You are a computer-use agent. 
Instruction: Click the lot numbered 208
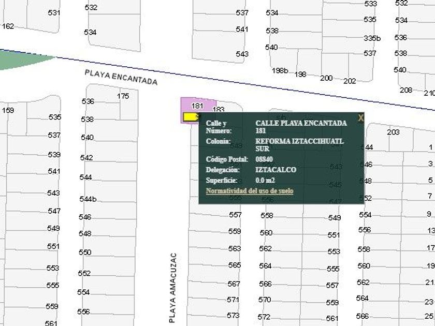[406, 90]
